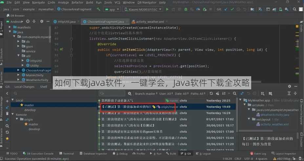Open the Local Changes tab

click(x=24, y=87)
